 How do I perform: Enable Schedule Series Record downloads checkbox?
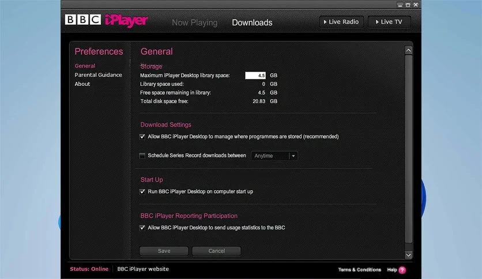[142, 156]
